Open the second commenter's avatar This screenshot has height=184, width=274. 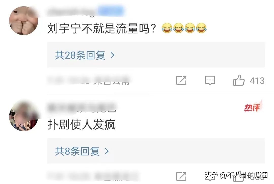coord(24,116)
